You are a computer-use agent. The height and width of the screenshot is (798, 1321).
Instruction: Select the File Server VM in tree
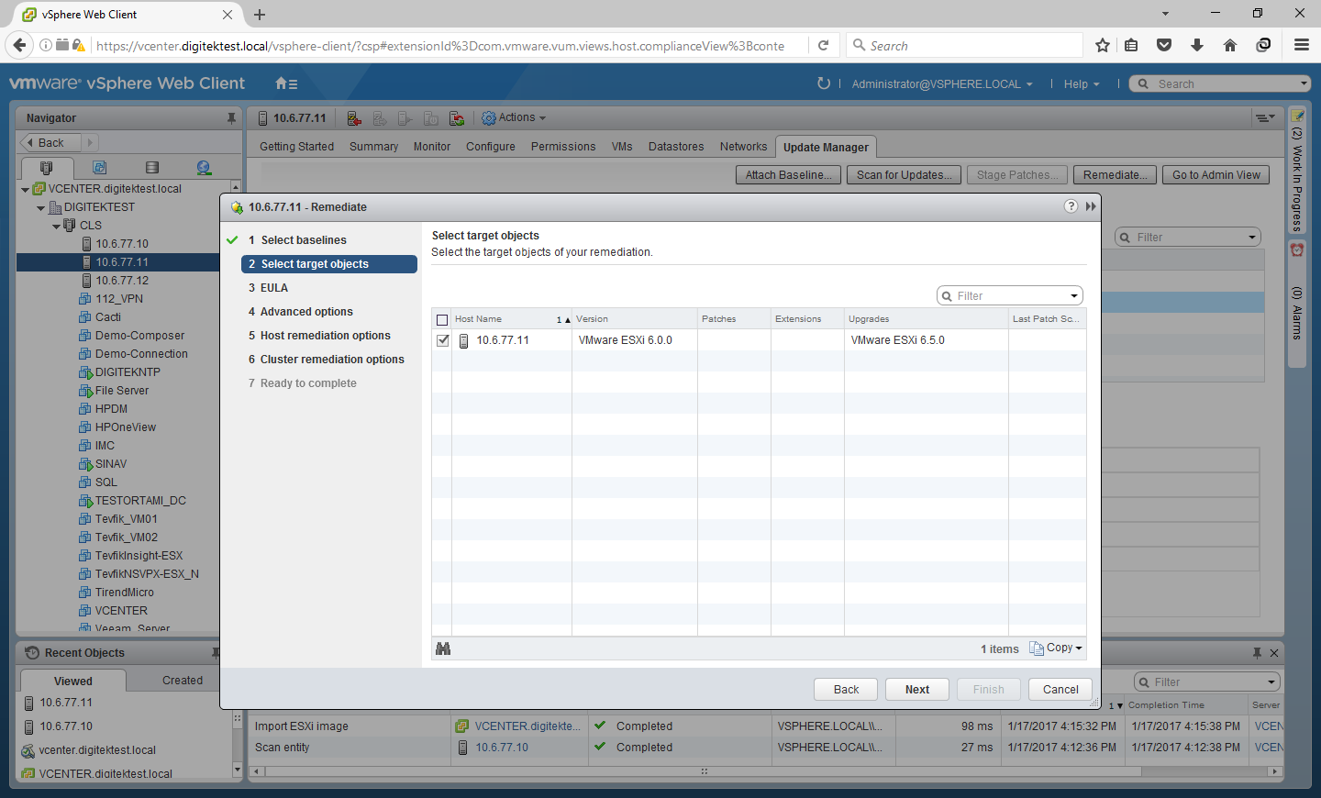point(121,391)
